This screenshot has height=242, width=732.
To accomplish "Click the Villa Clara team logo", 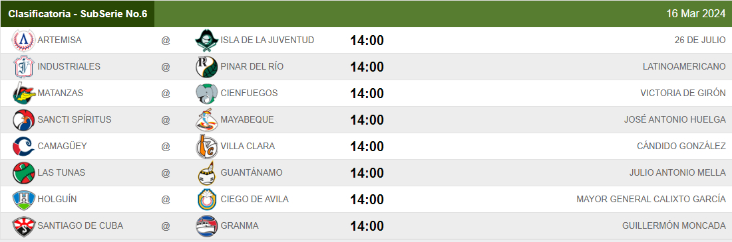I will [206, 146].
